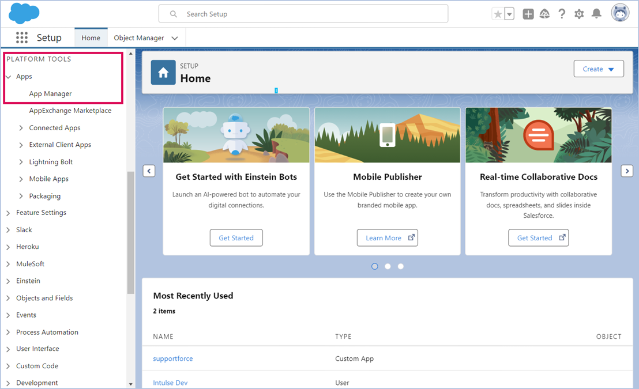Expand the Connected Apps node
This screenshot has width=639, height=389.
point(21,128)
